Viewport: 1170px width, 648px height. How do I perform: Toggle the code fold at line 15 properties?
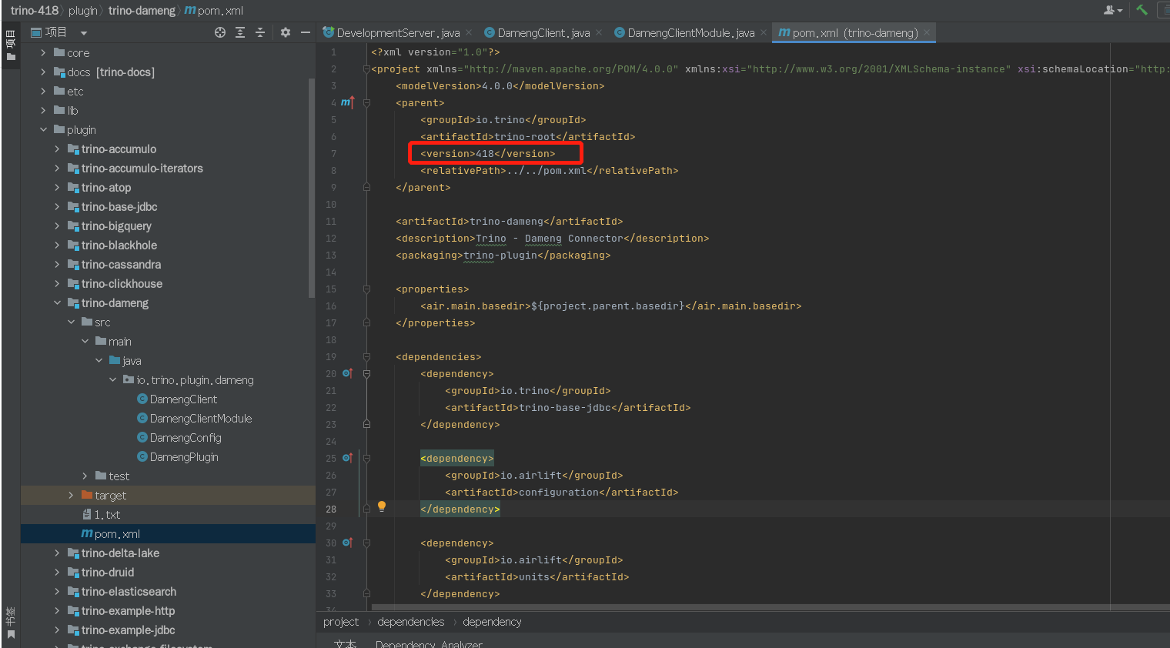click(366, 289)
